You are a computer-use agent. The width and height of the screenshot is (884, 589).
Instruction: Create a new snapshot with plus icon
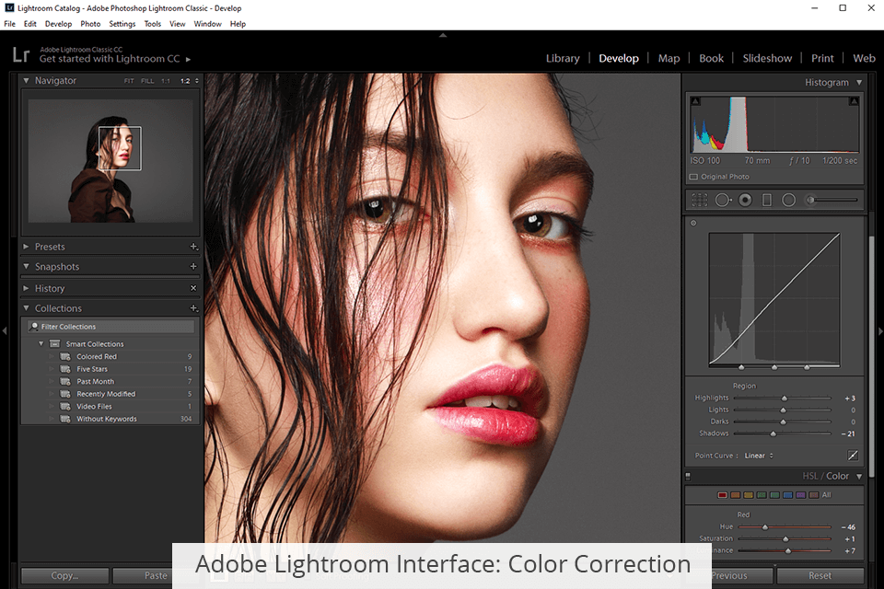pyautogui.click(x=193, y=266)
